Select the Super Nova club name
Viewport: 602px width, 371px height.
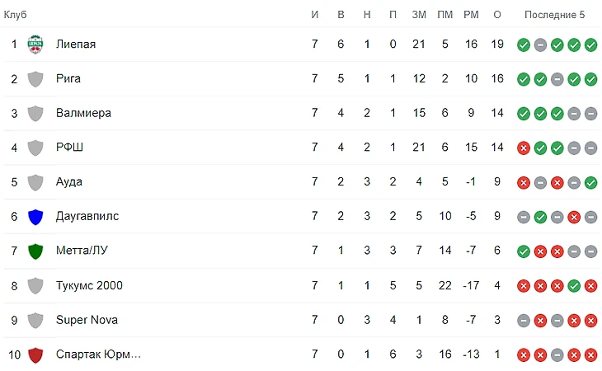(85, 320)
